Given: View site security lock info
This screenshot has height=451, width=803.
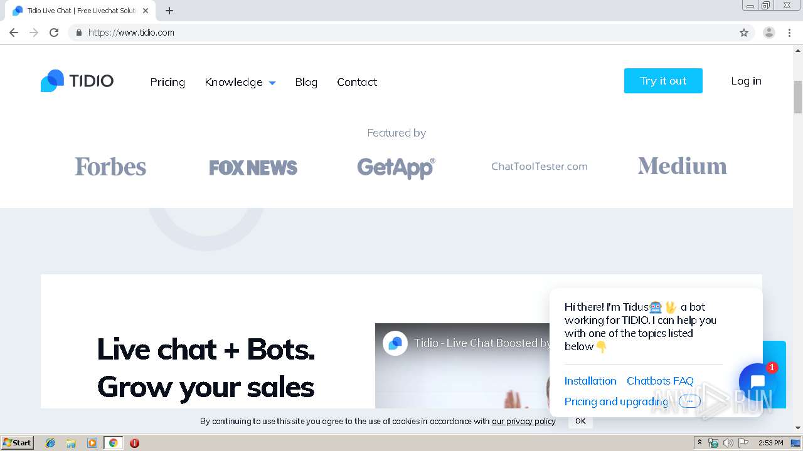Looking at the screenshot, I should [78, 33].
